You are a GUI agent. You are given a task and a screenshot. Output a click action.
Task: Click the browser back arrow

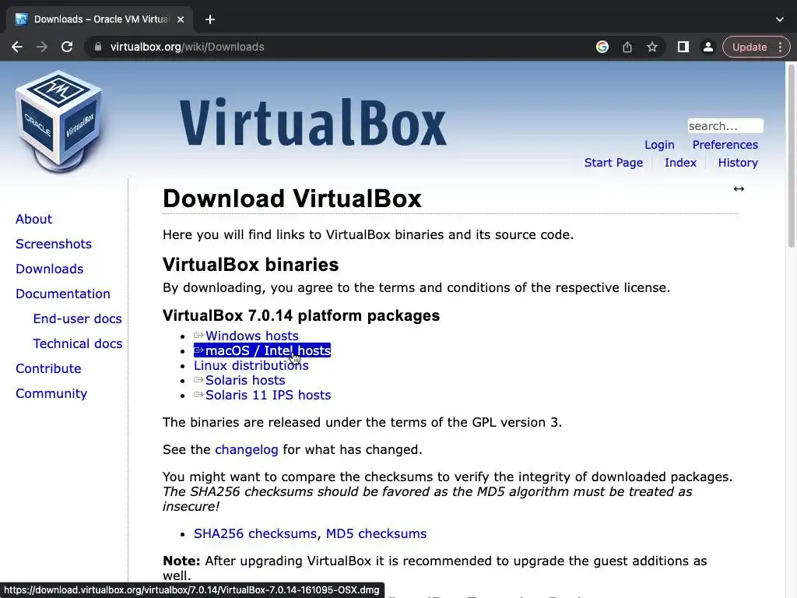pyautogui.click(x=17, y=47)
